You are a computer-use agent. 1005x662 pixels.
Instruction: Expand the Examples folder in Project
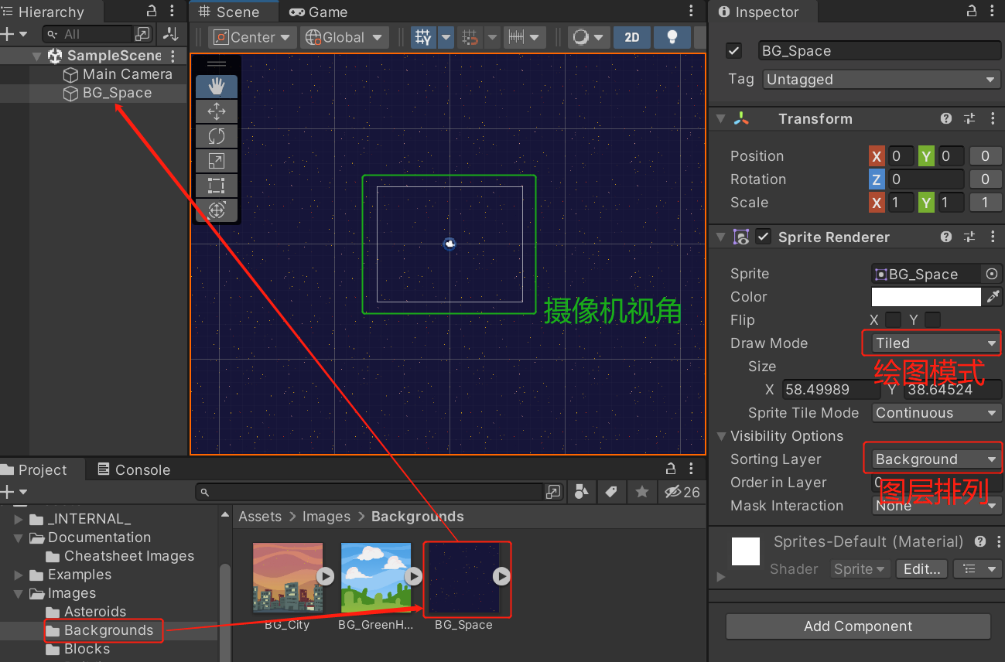(19, 575)
